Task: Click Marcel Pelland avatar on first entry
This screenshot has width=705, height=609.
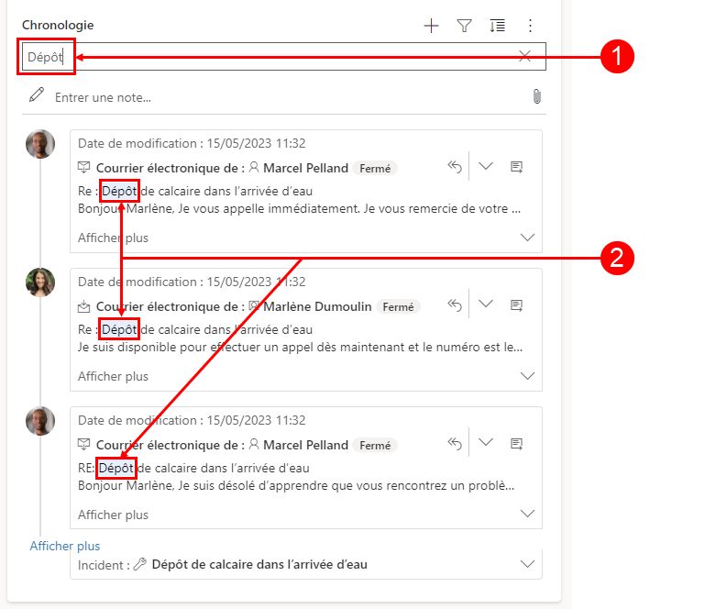Action: pos(40,144)
